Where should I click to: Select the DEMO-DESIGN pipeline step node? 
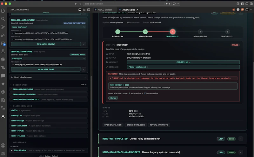click(x=145, y=32)
